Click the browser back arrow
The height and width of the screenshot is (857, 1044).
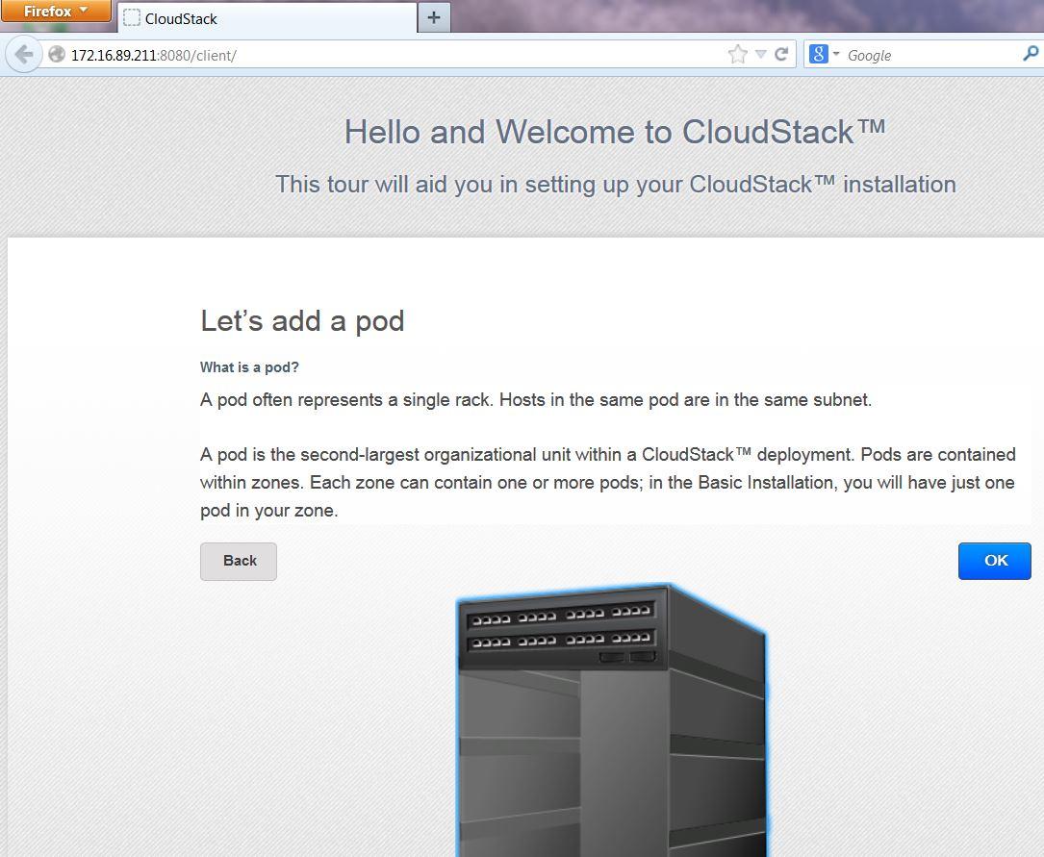pyautogui.click(x=24, y=55)
